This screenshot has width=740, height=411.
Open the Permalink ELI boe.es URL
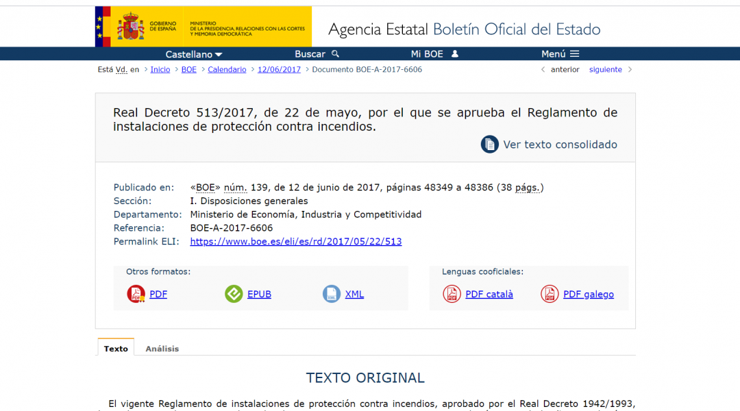click(x=296, y=242)
